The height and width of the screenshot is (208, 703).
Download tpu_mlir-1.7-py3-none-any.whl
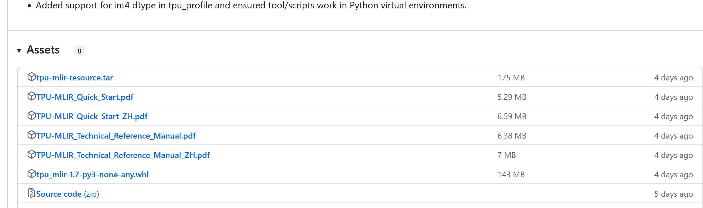click(92, 175)
